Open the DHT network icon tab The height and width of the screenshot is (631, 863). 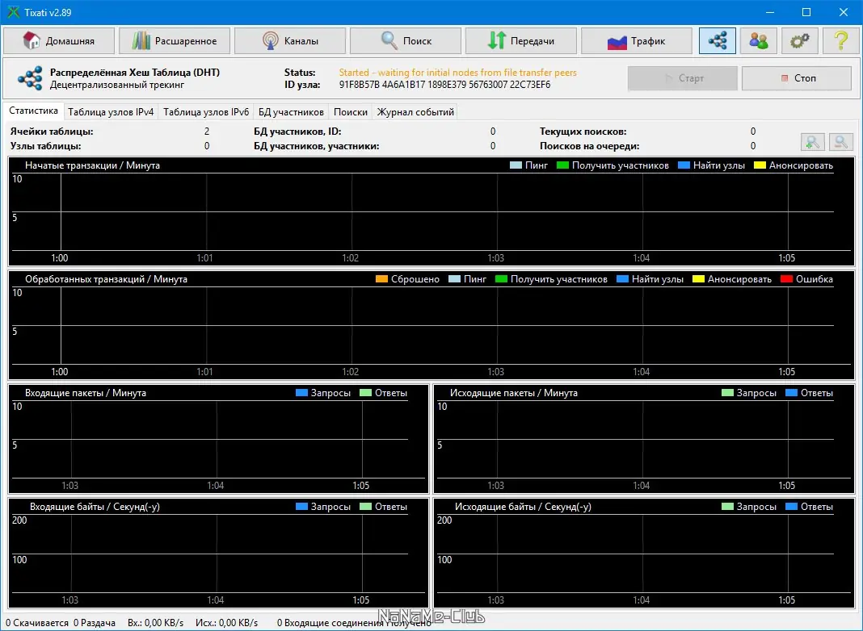point(718,40)
